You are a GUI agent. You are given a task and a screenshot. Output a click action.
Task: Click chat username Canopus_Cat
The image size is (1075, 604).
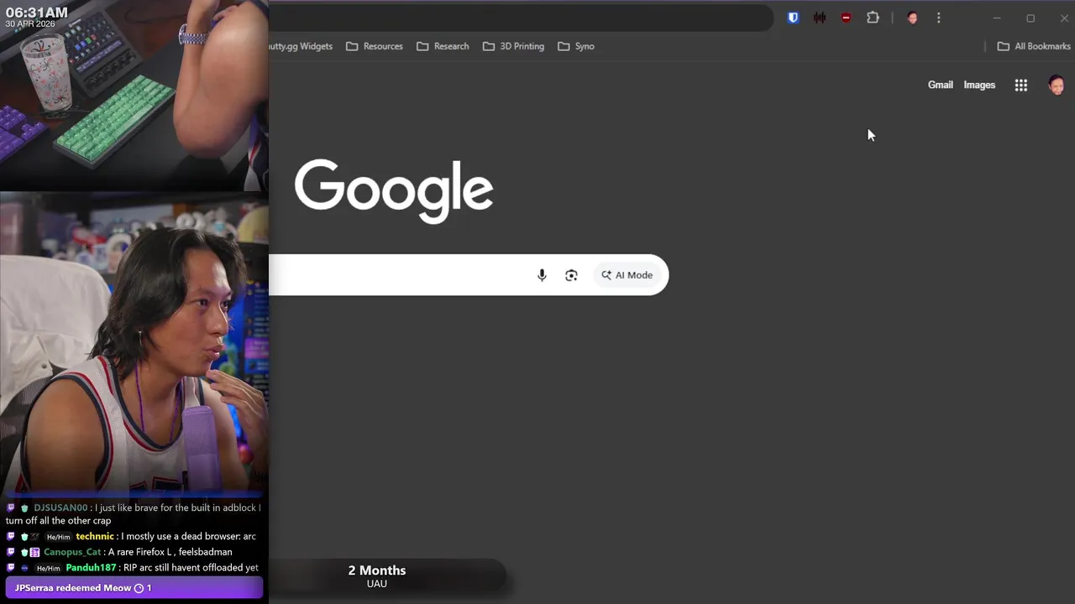point(72,552)
